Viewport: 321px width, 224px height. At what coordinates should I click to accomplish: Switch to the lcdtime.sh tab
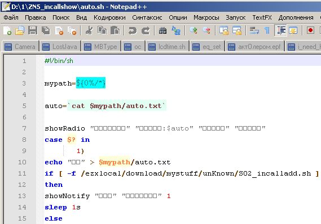[x=168, y=47]
